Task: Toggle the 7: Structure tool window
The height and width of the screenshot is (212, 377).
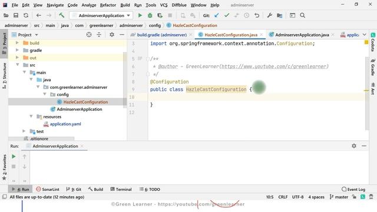Action: (4, 76)
